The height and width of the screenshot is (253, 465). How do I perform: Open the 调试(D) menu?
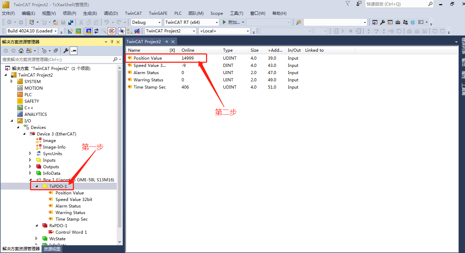[111, 13]
